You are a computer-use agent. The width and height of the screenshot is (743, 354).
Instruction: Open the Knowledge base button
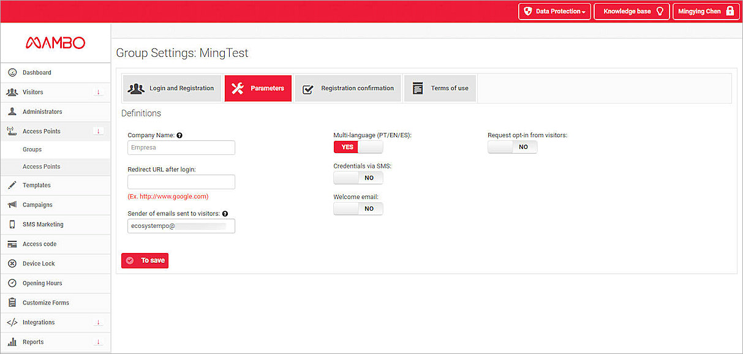(632, 12)
